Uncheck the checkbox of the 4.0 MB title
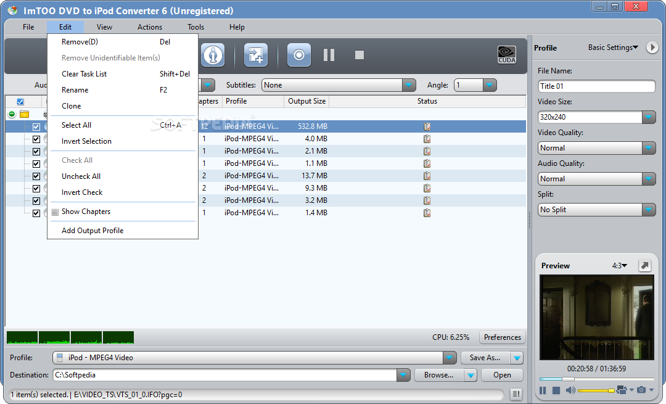Image resolution: width=666 pixels, height=404 pixels. point(36,139)
